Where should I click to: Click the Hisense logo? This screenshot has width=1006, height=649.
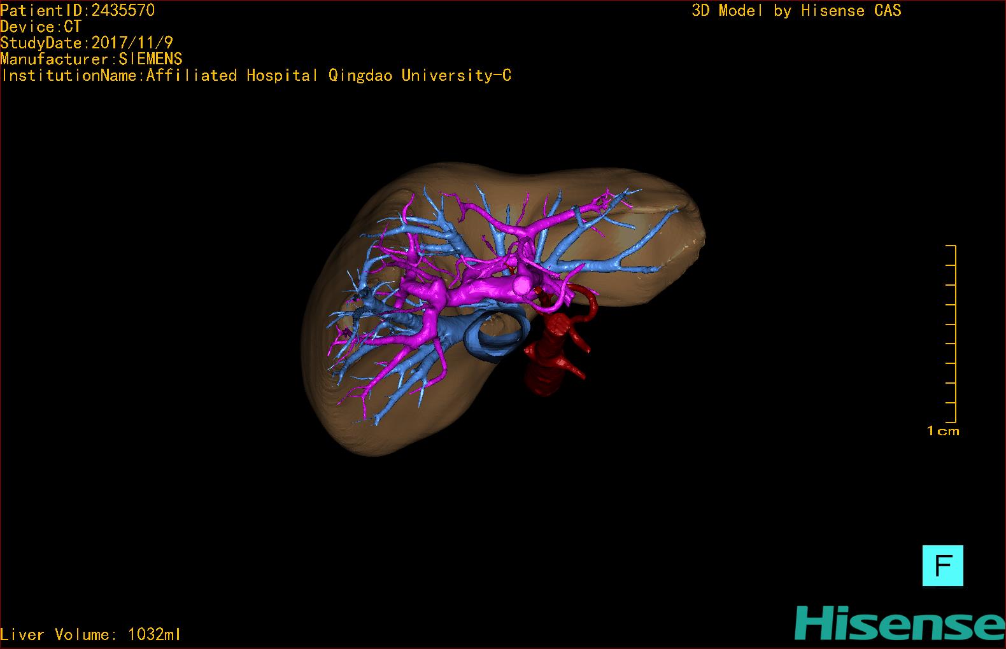(x=899, y=623)
